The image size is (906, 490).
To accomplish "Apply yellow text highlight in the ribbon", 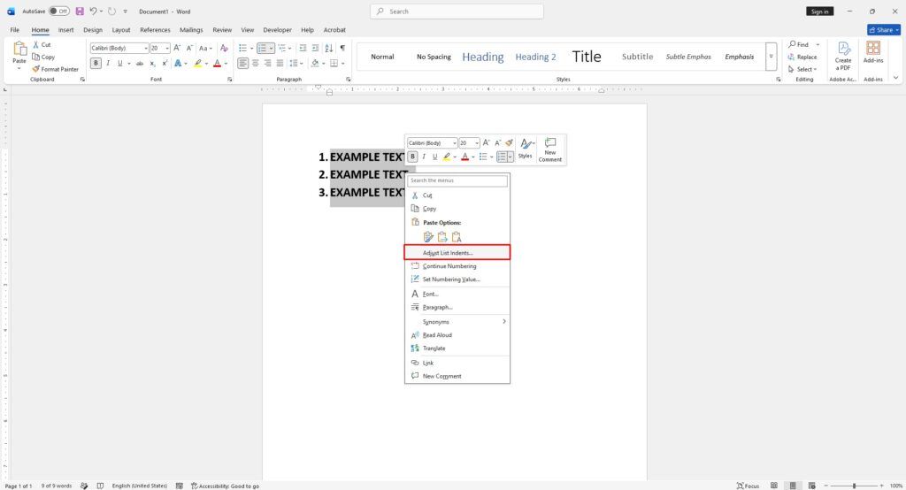I will coord(197,64).
